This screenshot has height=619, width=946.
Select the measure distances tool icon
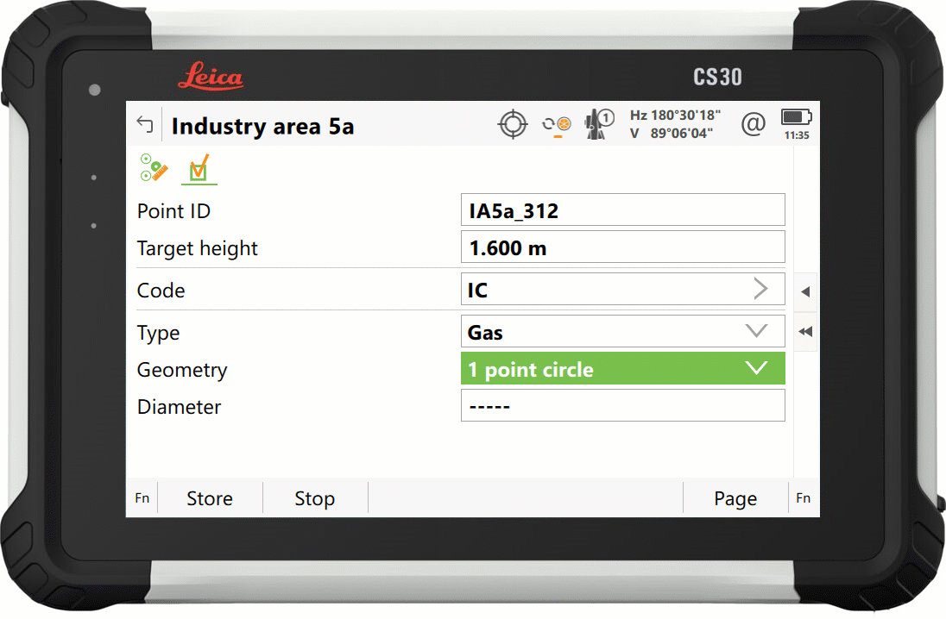[x=153, y=169]
